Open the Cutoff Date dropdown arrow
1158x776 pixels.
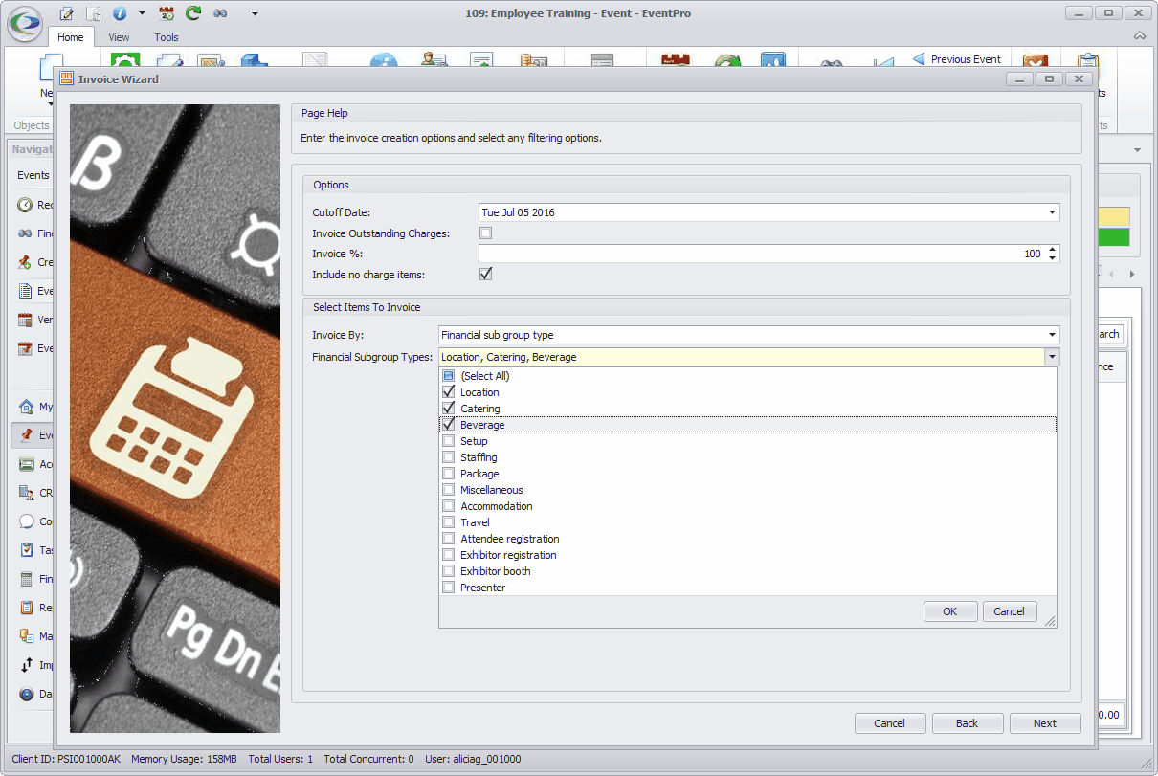pos(1052,212)
